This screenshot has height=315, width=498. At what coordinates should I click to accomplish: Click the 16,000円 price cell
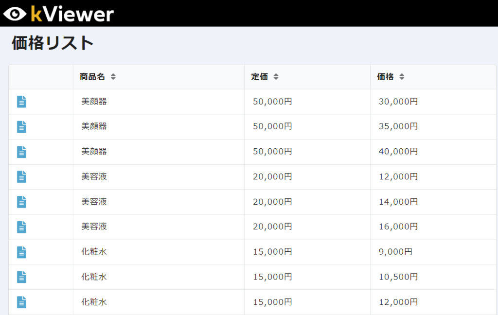tap(398, 227)
